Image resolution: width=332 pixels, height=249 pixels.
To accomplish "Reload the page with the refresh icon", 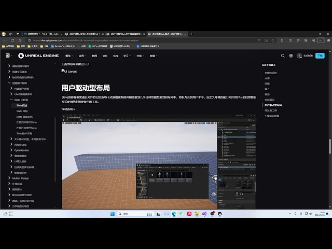I will coord(12,40).
